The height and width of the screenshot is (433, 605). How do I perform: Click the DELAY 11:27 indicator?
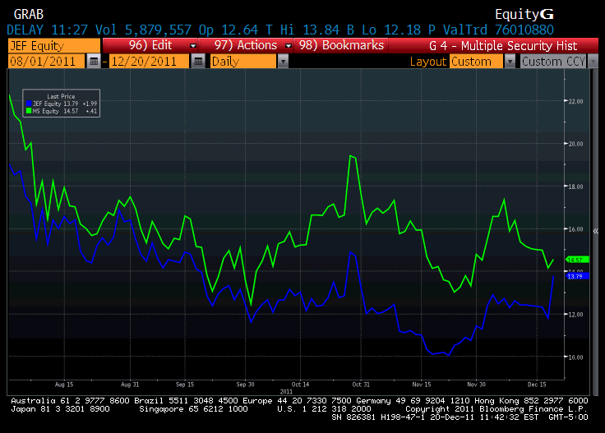tap(47, 30)
